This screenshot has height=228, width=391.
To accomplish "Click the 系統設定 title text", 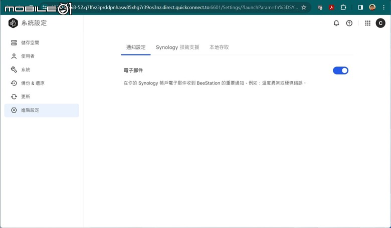I will (x=34, y=23).
